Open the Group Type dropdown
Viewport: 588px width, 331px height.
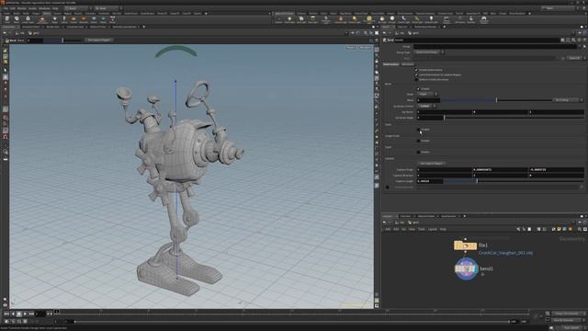[430, 52]
